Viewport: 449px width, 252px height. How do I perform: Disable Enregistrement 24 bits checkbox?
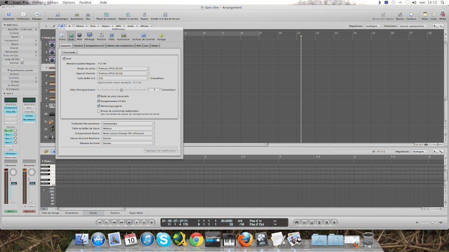pos(99,100)
